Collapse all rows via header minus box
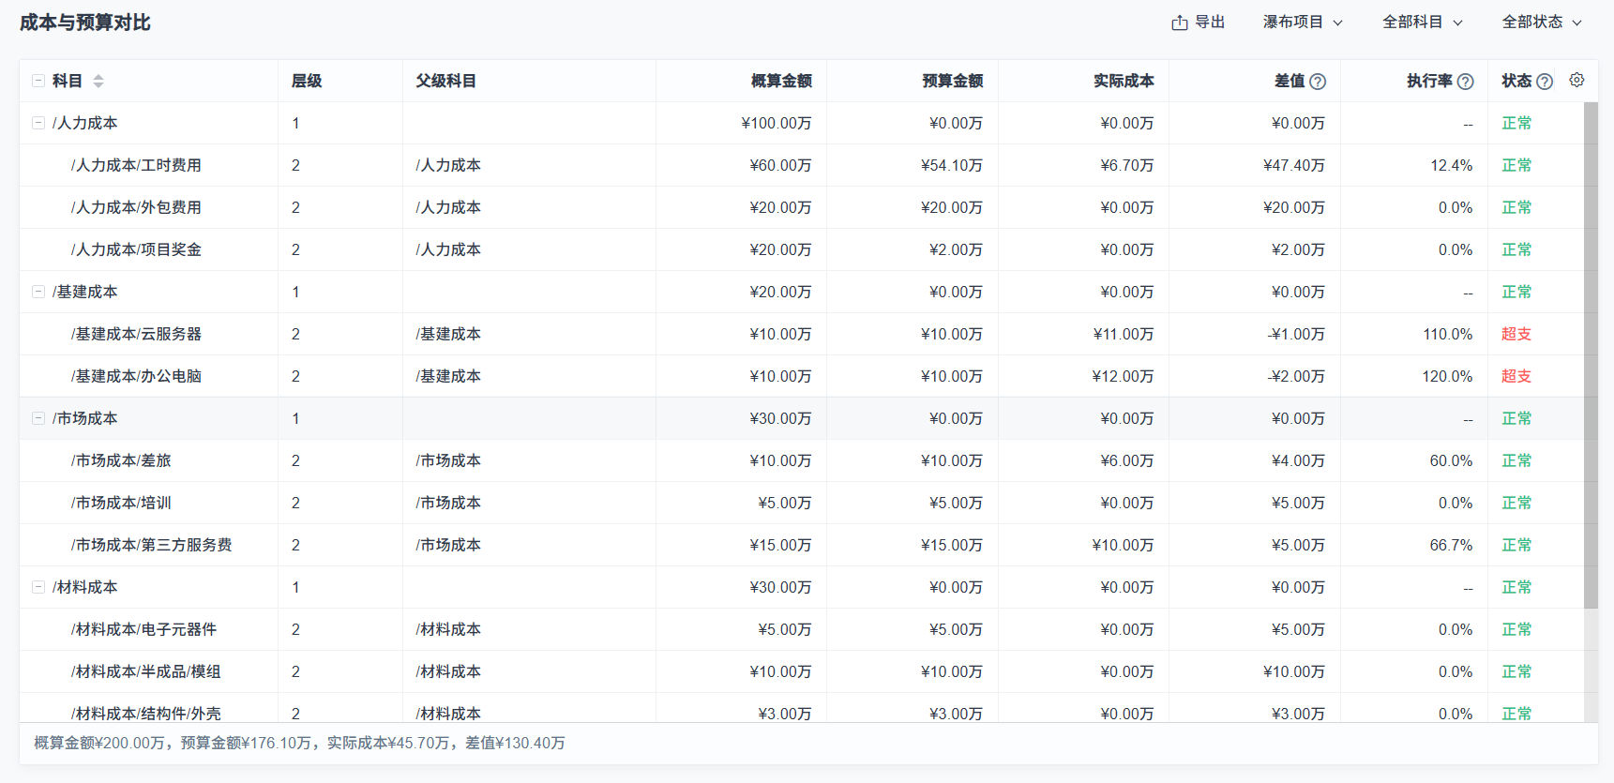Image resolution: width=1614 pixels, height=783 pixels. tap(38, 81)
